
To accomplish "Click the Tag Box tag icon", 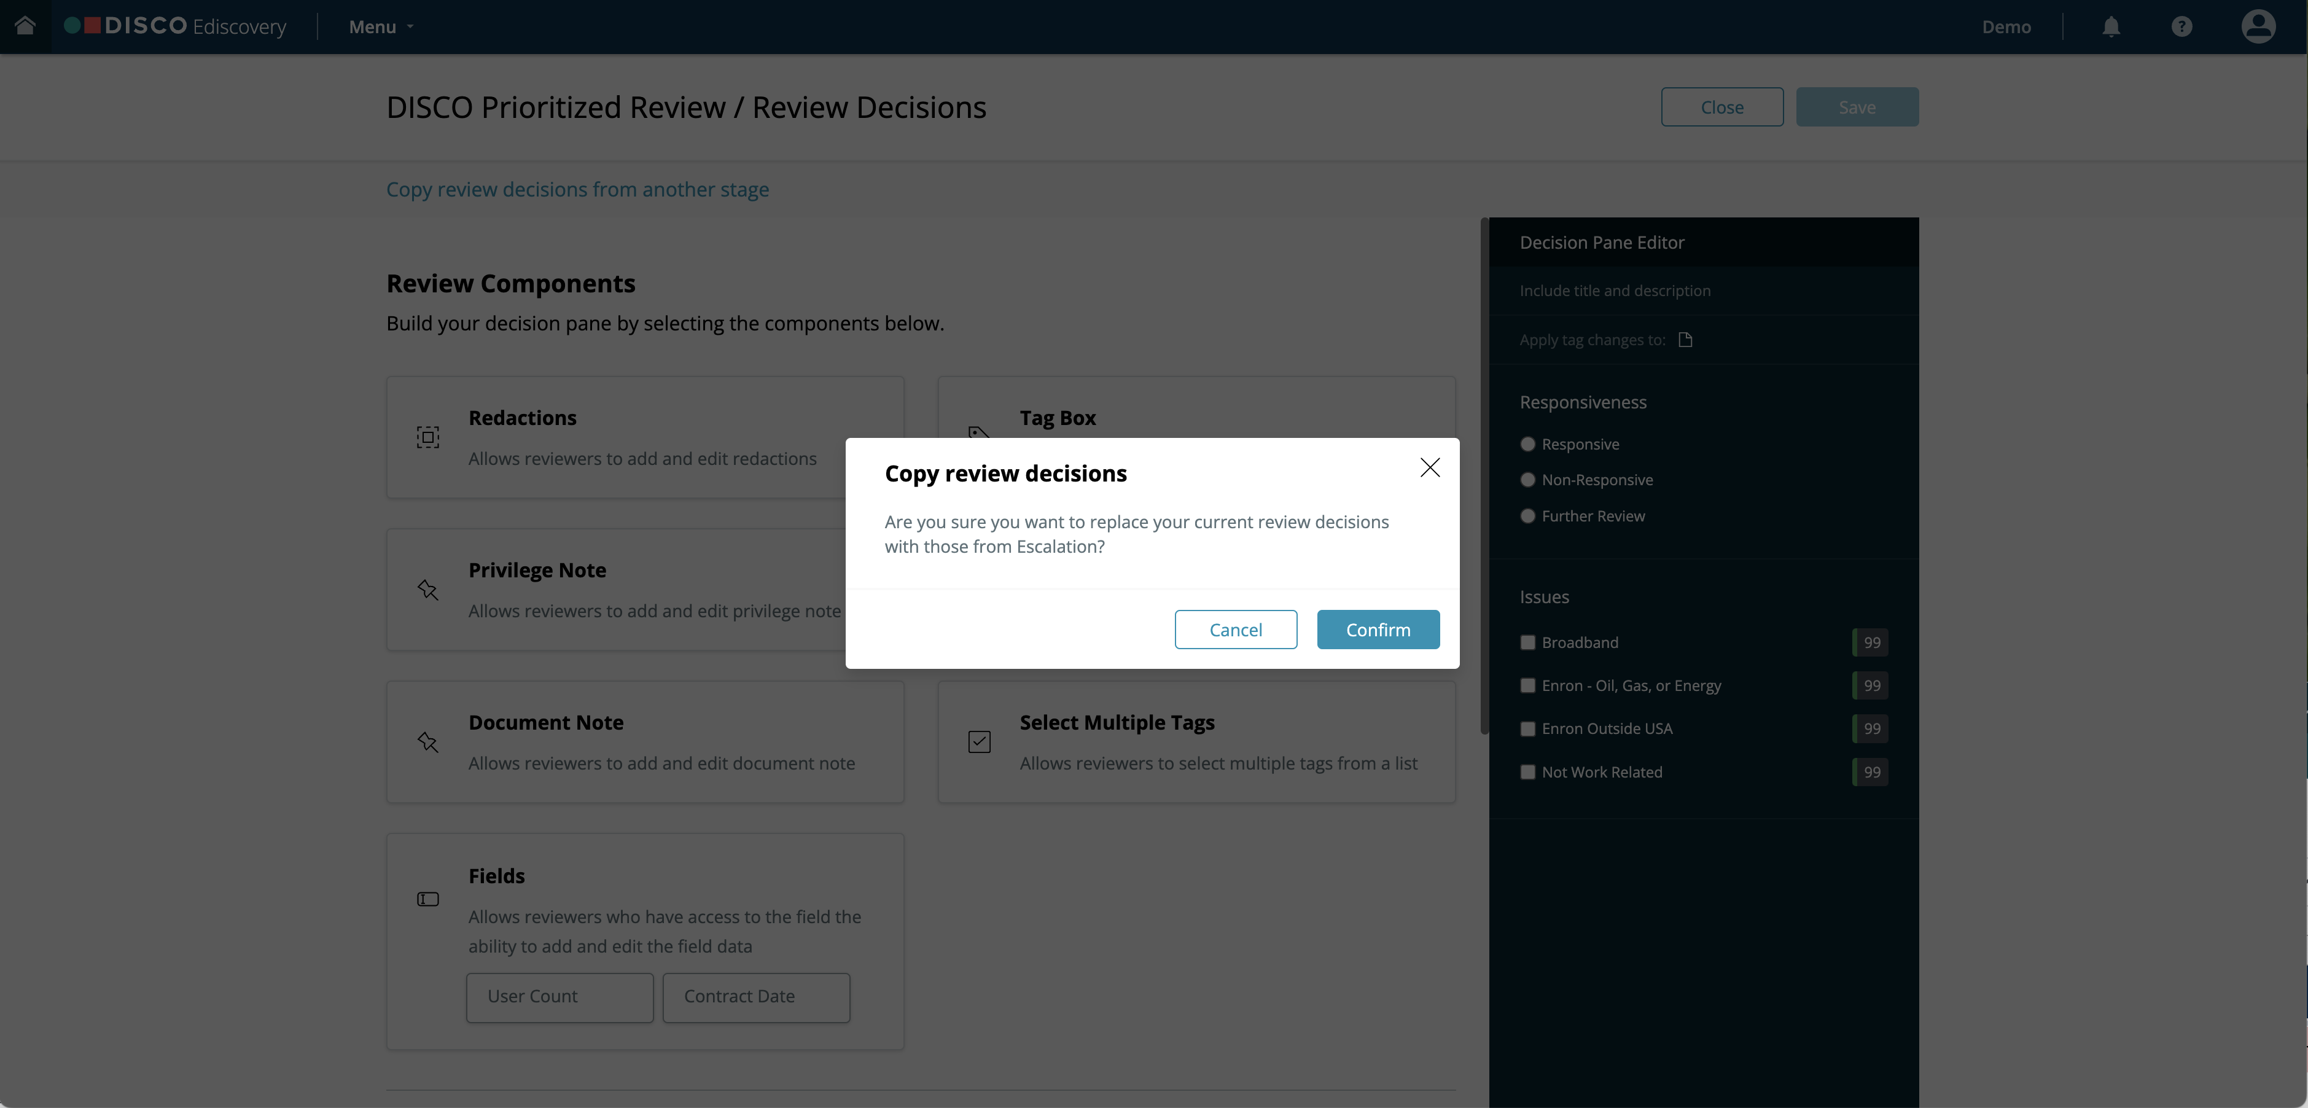I will pyautogui.click(x=980, y=432).
